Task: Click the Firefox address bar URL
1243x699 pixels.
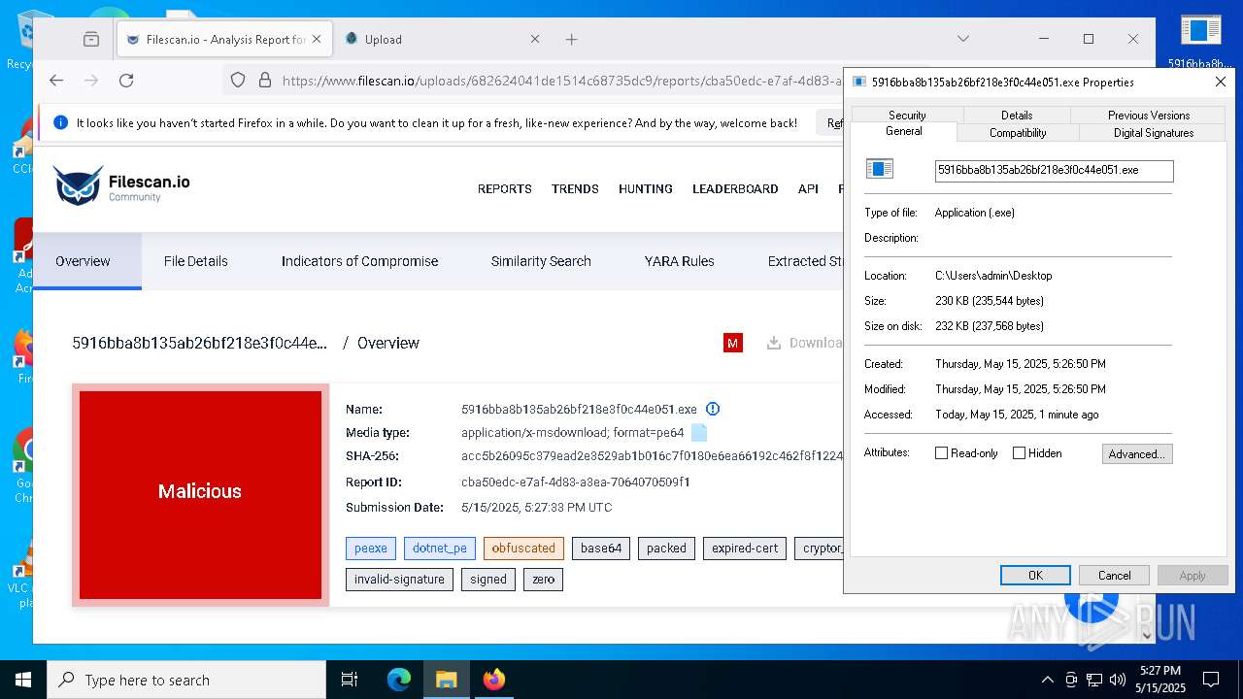Action: (561, 81)
